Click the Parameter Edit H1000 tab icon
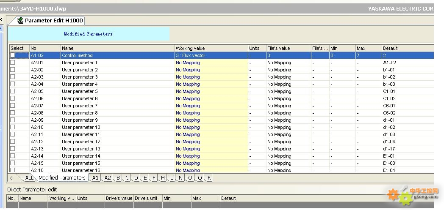Viewport: 444px width, 210px height. point(20,21)
